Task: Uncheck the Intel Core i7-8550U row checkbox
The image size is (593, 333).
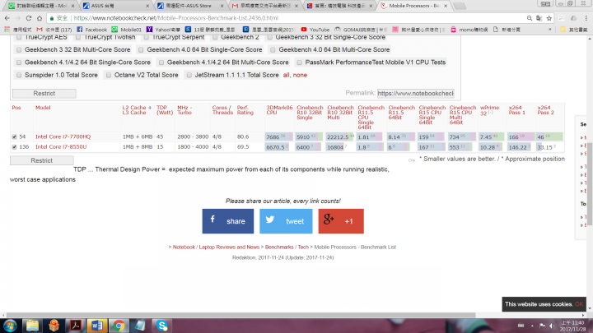Action: pyautogui.click(x=14, y=147)
